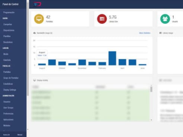Click the 42 Pantallas count
183x137 pixels.
point(48,17)
